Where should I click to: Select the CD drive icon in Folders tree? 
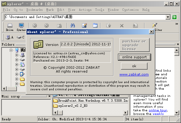point(22,65)
